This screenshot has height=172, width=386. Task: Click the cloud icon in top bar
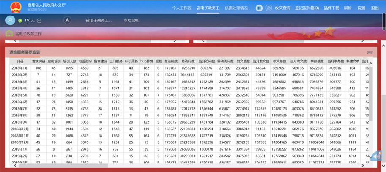point(268,8)
